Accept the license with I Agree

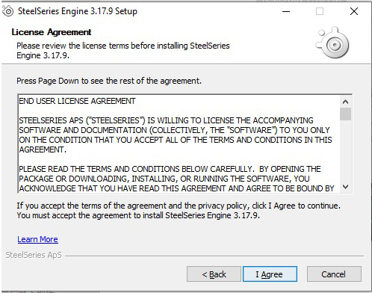pos(270,274)
